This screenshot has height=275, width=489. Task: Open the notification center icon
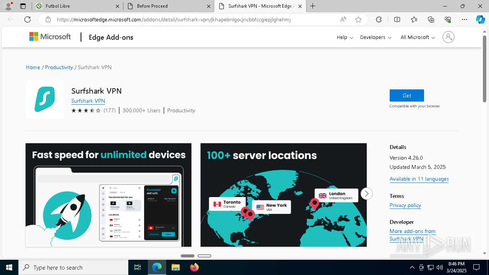coord(476,267)
